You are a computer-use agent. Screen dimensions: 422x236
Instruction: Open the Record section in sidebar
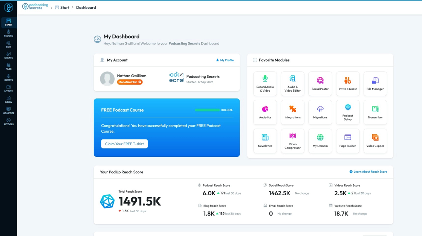(x=8, y=34)
